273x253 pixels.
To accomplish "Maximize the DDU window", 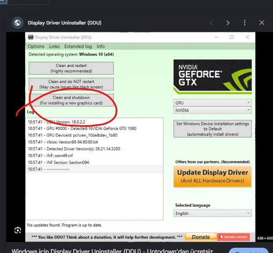I will coord(231,37).
